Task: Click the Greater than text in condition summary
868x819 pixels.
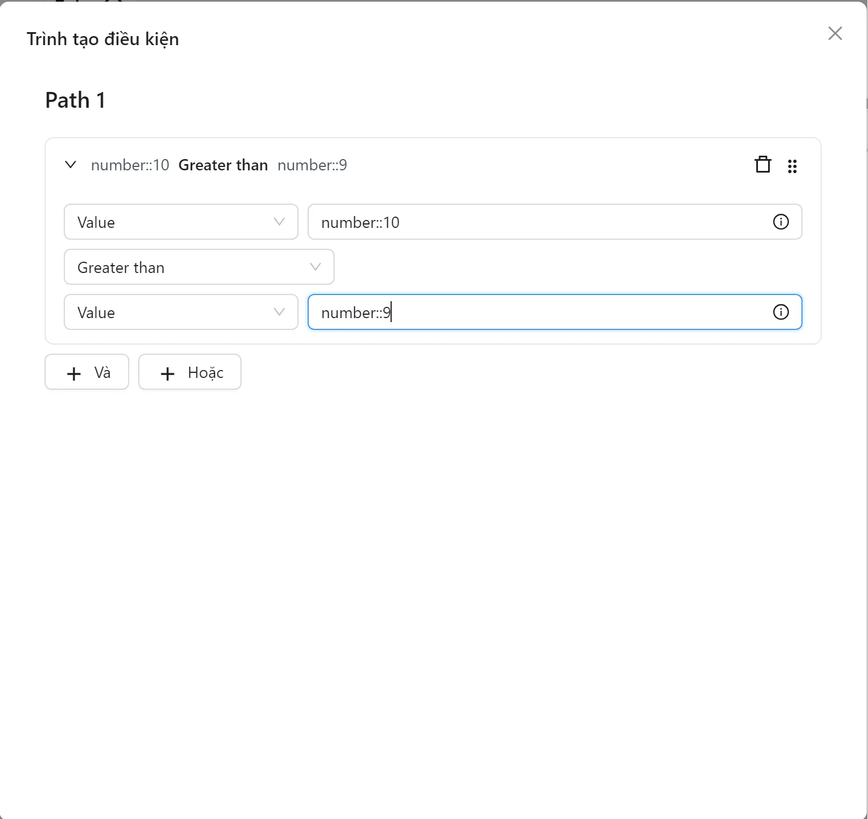Action: click(x=222, y=165)
